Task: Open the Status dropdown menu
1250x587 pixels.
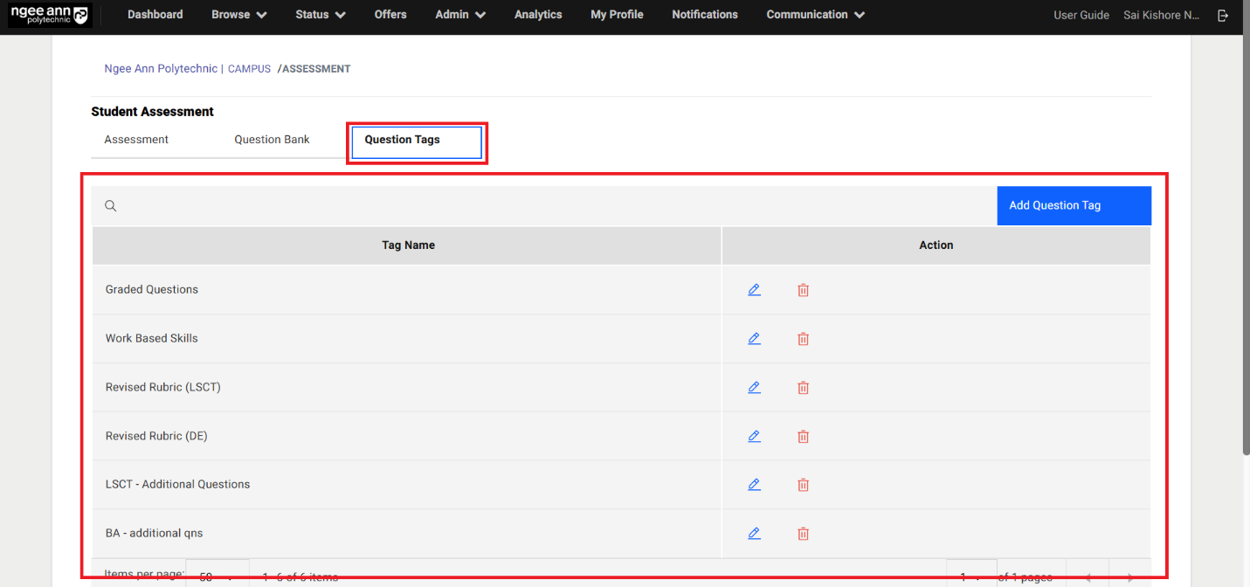Action: [x=320, y=15]
